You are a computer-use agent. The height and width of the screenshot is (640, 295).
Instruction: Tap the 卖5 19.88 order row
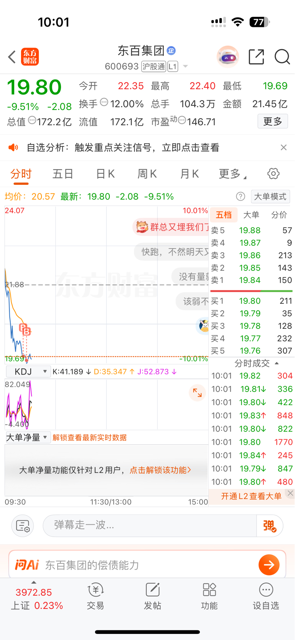252,230
